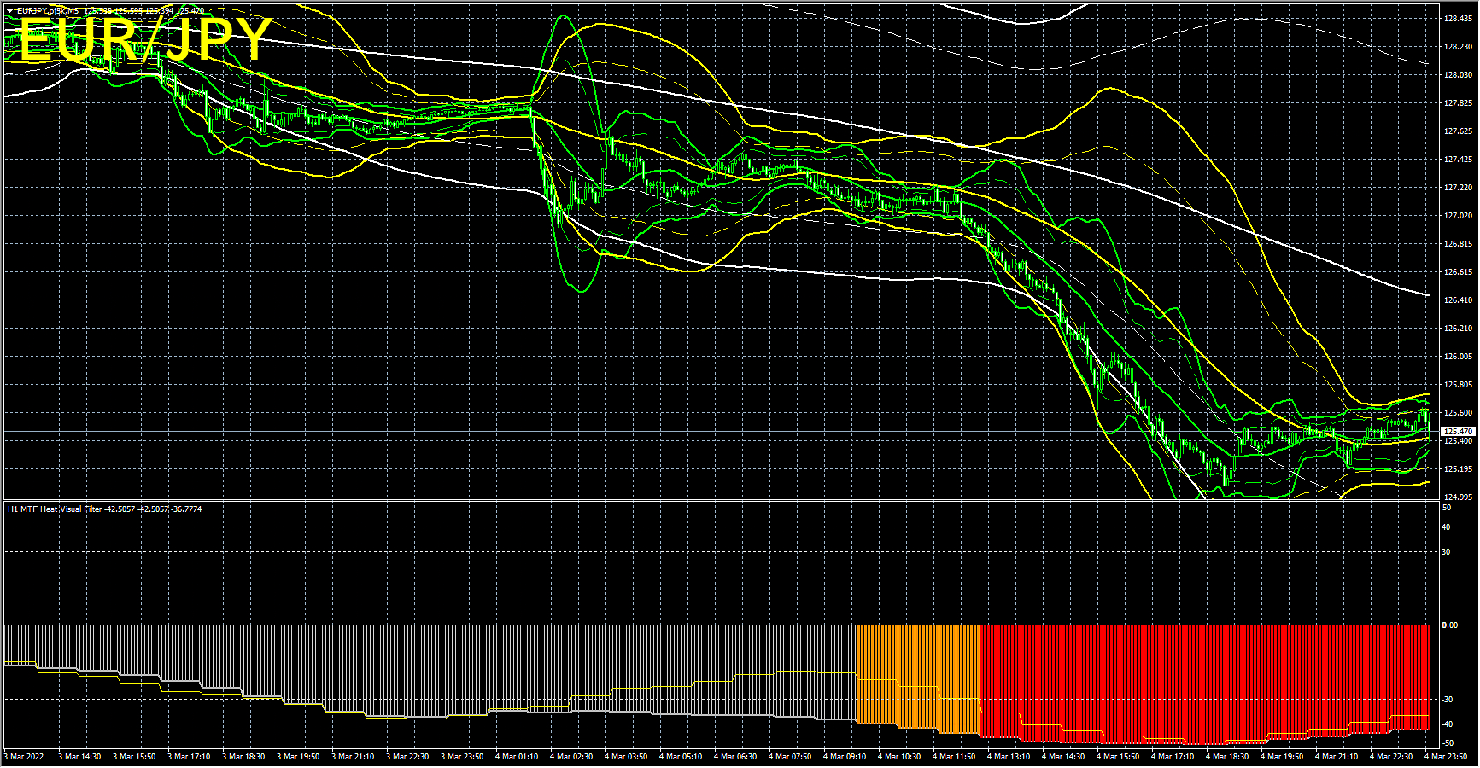This screenshot has height=768, width=1480.
Task: Click the 4 Mar 15:50 time label
Action: 1118,757
